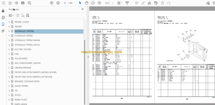Expand the FLOOR PARTS bookmark
This screenshot has width=215, height=105.
point(9,59)
